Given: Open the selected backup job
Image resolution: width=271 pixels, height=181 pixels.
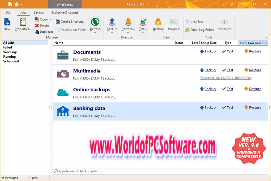Looking at the screenshot, I should [41, 19].
